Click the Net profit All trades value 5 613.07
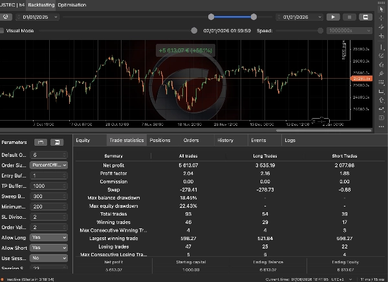Image resolution: width=388 pixels, height=282 pixels. coord(188,165)
